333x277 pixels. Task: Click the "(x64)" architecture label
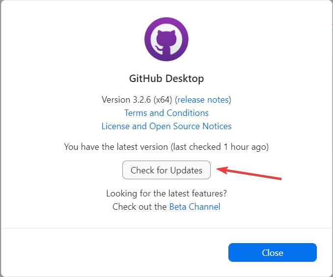click(163, 100)
